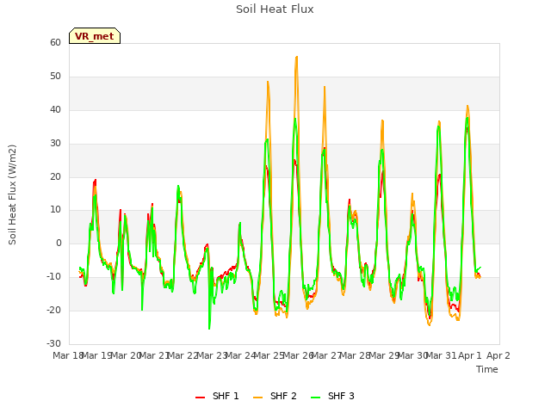This screenshot has height=413, width=551.
Task: Click the highest orange SHF 2 peak
Action: pyautogui.click(x=297, y=57)
